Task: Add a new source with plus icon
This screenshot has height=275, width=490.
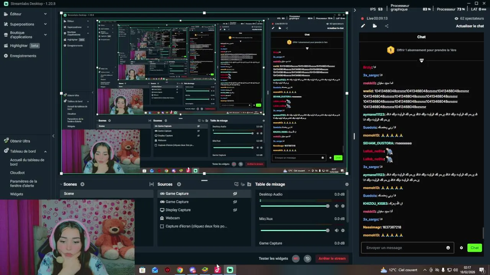Action: pos(179,184)
